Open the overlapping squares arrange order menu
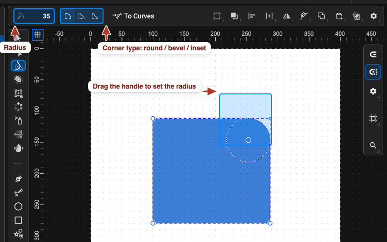The height and width of the screenshot is (242, 387). pyautogui.click(x=235, y=16)
